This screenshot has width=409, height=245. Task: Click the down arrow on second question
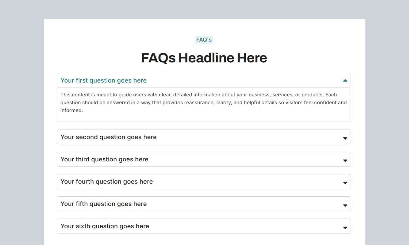click(345, 138)
